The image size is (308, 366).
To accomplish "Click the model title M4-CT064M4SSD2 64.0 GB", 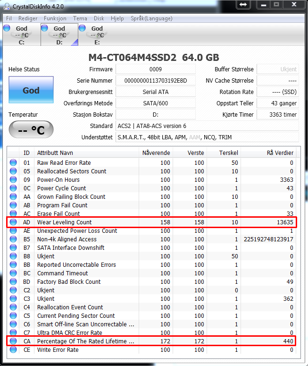I will tap(154, 58).
